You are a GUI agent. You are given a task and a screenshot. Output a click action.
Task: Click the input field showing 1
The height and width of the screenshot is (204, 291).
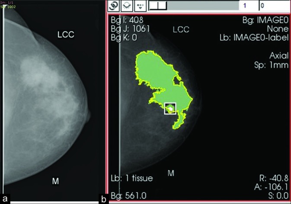coord(247,6)
